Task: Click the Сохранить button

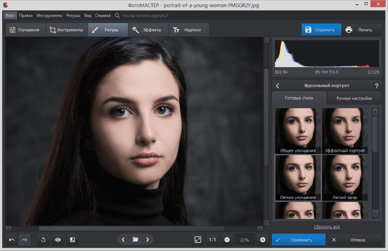Action: [x=321, y=30]
